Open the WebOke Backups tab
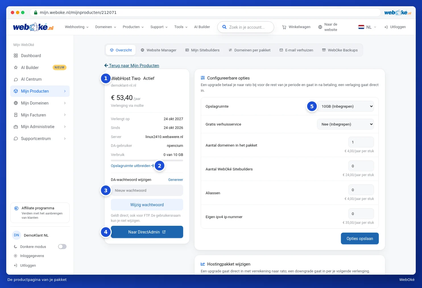The height and width of the screenshot is (288, 422). [340, 50]
